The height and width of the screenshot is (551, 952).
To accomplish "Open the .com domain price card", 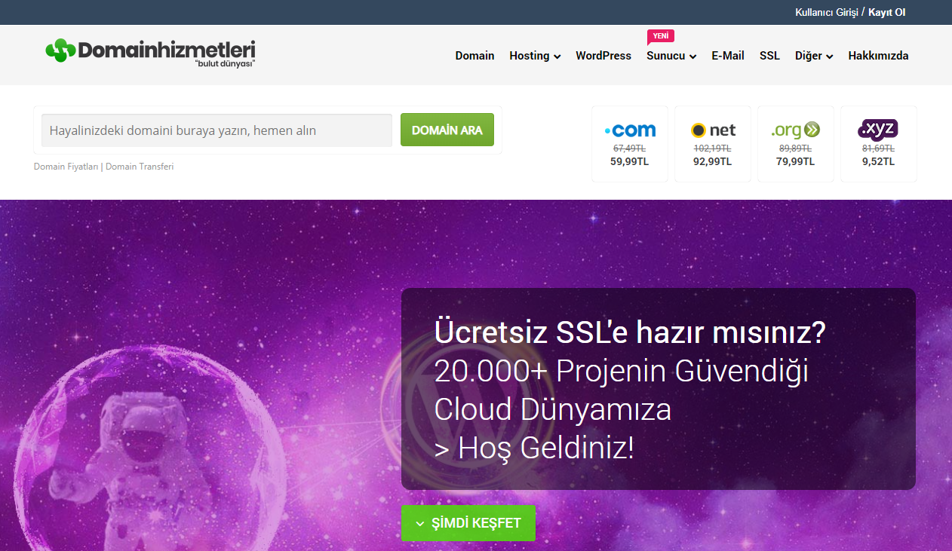I will (x=630, y=144).
